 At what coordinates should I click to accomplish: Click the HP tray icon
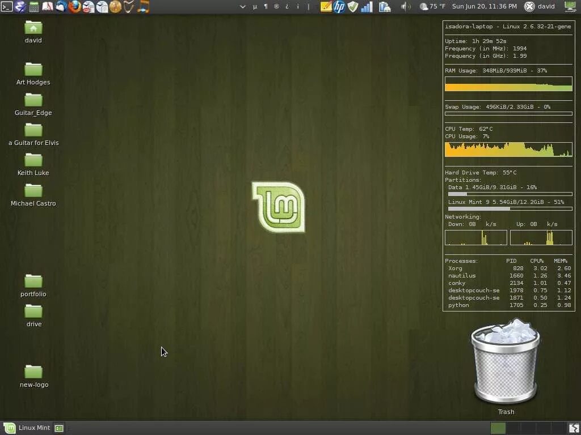tap(339, 6)
